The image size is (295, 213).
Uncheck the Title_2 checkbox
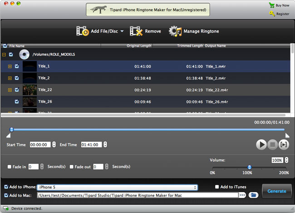(17, 78)
